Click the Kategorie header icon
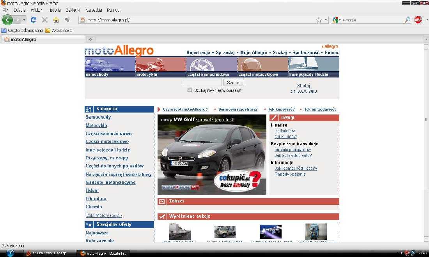429x257 pixels. [89, 109]
